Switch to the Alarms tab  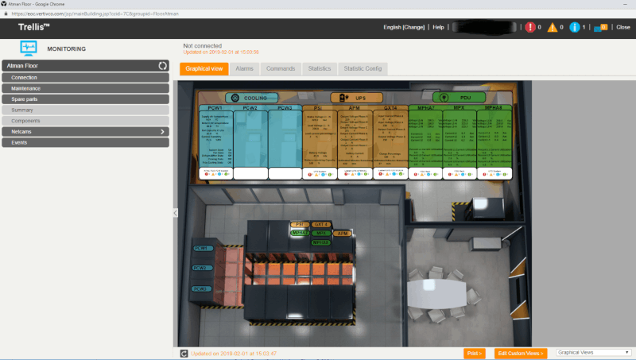(x=244, y=69)
